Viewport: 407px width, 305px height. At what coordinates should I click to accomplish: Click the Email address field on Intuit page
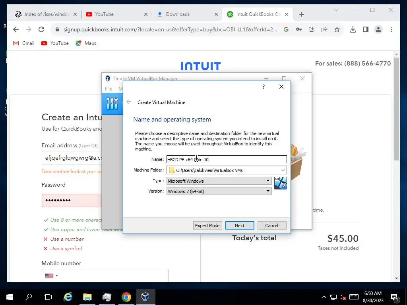pyautogui.click(x=72, y=158)
